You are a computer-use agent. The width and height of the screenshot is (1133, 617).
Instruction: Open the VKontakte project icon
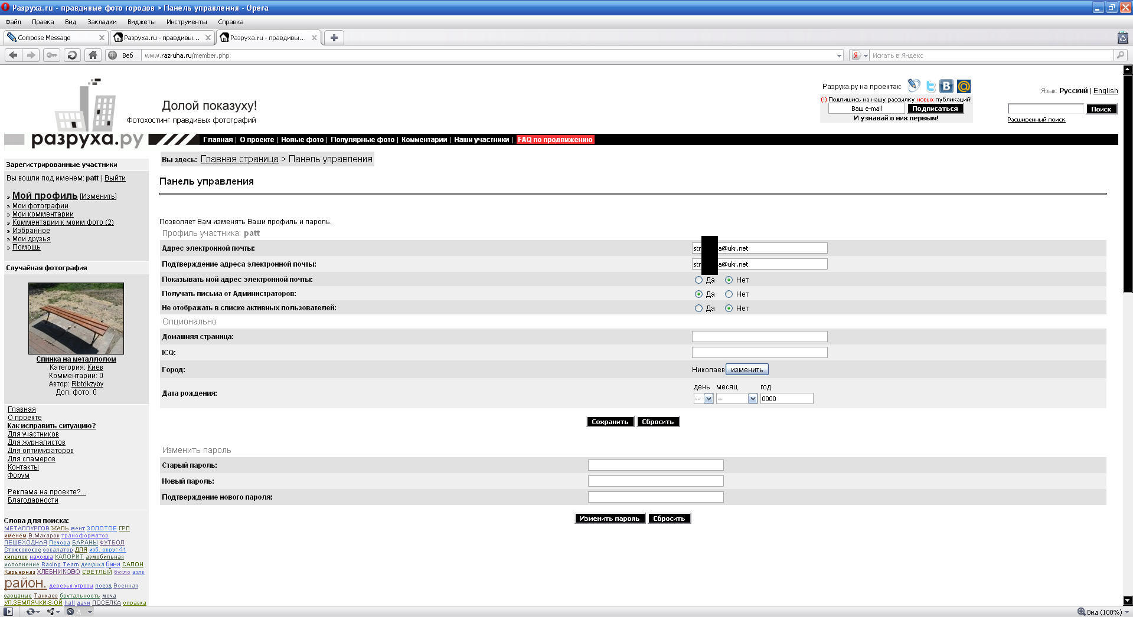[x=946, y=86]
